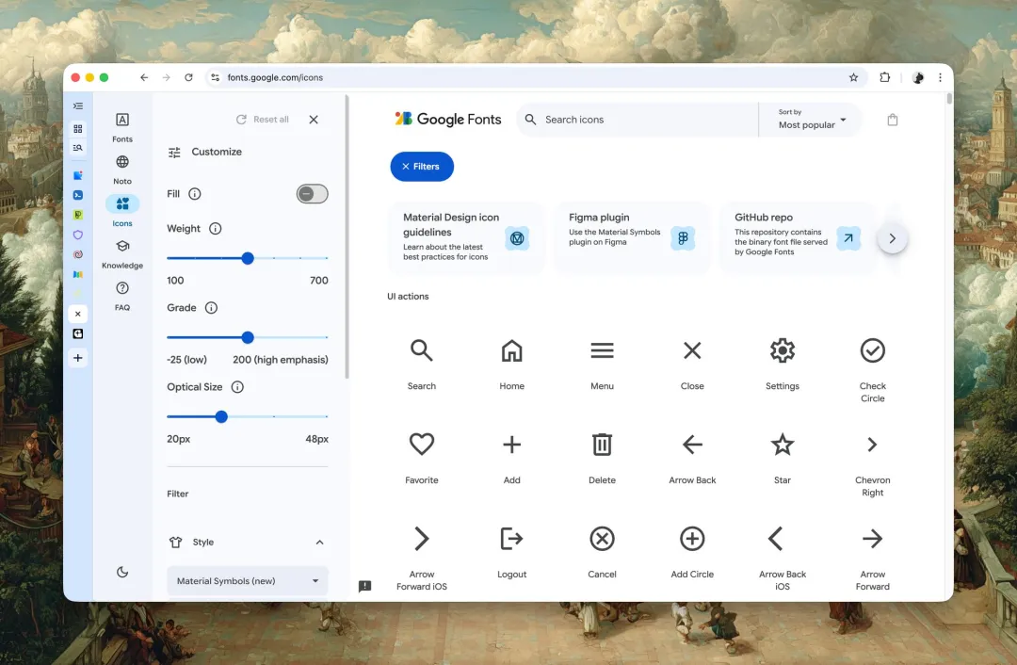Open the Material Symbols style dropdown
1017x665 pixels.
tap(248, 581)
